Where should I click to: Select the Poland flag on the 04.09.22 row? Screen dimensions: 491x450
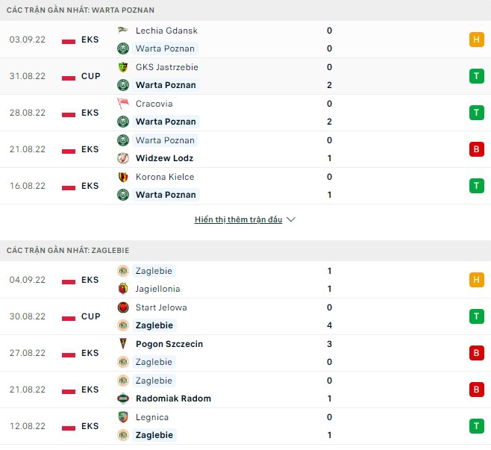(69, 280)
